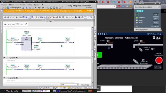This screenshot has width=166, height=93.
Task: Toggle monitoring glasses icon in editor toolbar
Action: [x=85, y=17]
